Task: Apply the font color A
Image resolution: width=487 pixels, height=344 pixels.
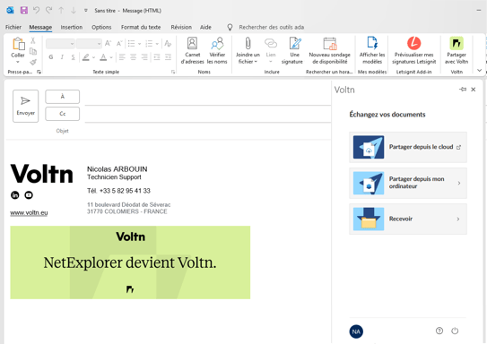Action: (x=103, y=57)
